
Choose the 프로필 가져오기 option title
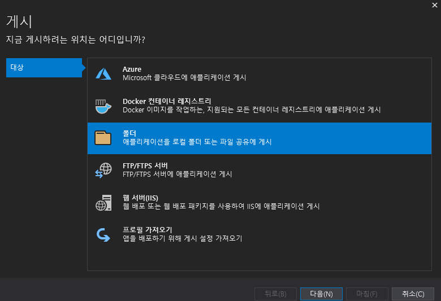[148, 230]
